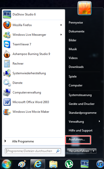Open the DiaShow Studio 6 icon
The image size is (104, 169).
click(x=7, y=14)
